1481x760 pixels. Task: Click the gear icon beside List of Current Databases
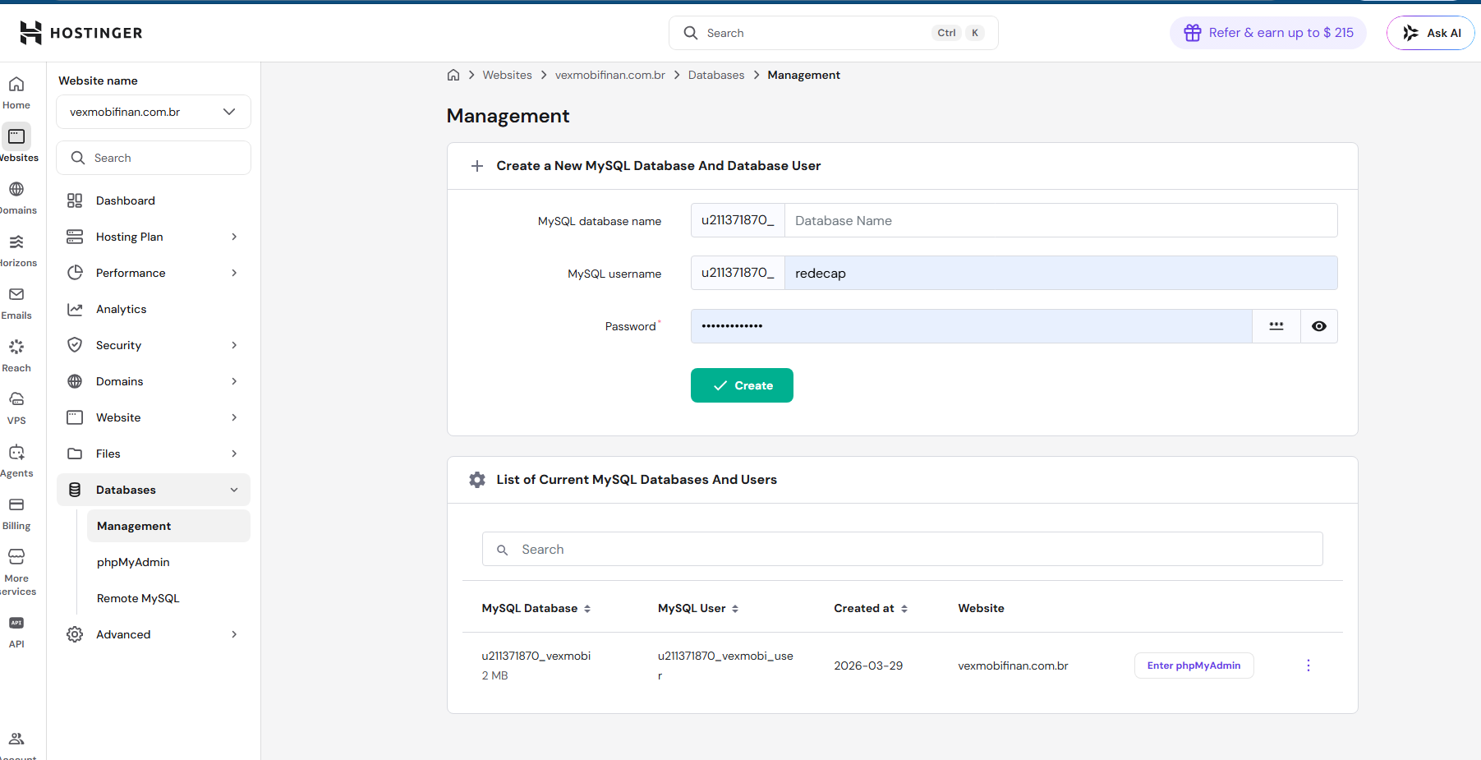coord(477,480)
